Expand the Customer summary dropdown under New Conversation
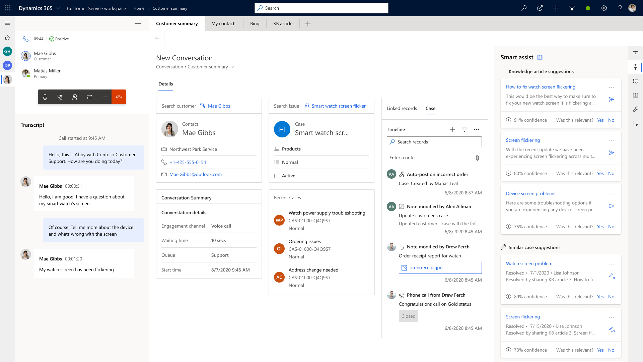643x362 pixels. [232, 67]
